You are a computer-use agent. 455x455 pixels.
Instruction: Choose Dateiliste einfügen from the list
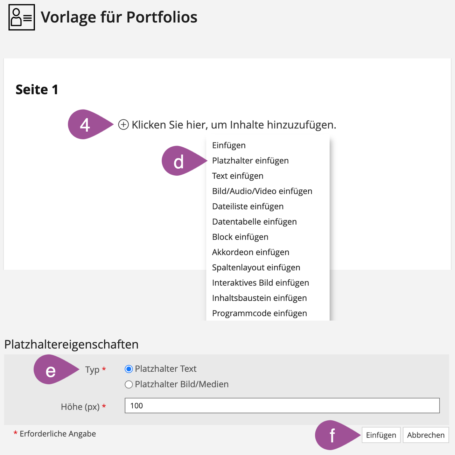[247, 206]
